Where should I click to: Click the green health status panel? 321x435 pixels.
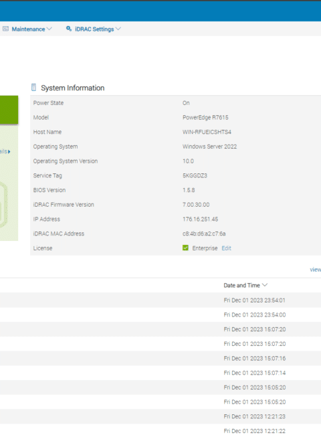9,110
